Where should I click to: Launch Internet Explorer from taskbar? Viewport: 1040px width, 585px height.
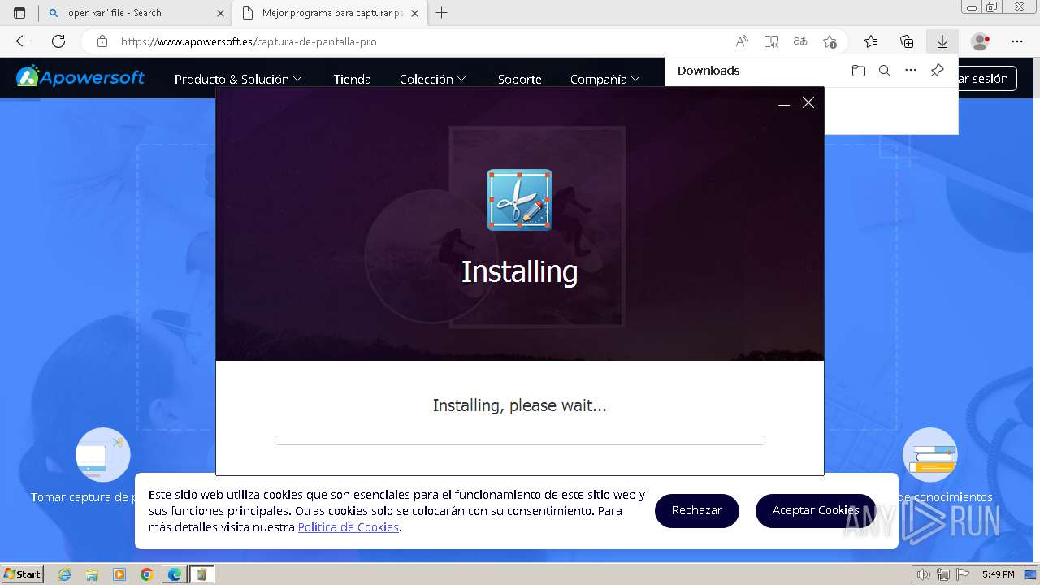(65, 574)
